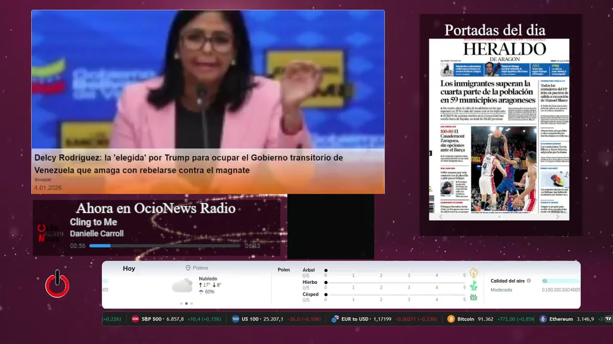Open the US 100 ticker quote
613x344 pixels.
coord(276,319)
